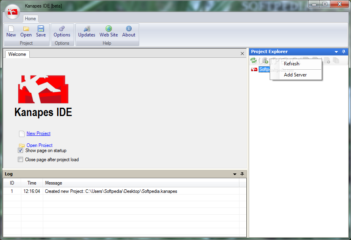Click Project Explorer panel title
351x240 pixels.
269,51
